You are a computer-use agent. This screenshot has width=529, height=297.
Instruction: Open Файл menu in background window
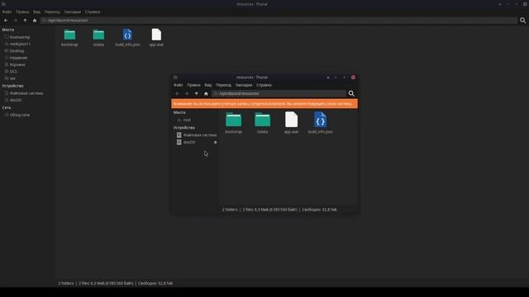click(x=7, y=12)
